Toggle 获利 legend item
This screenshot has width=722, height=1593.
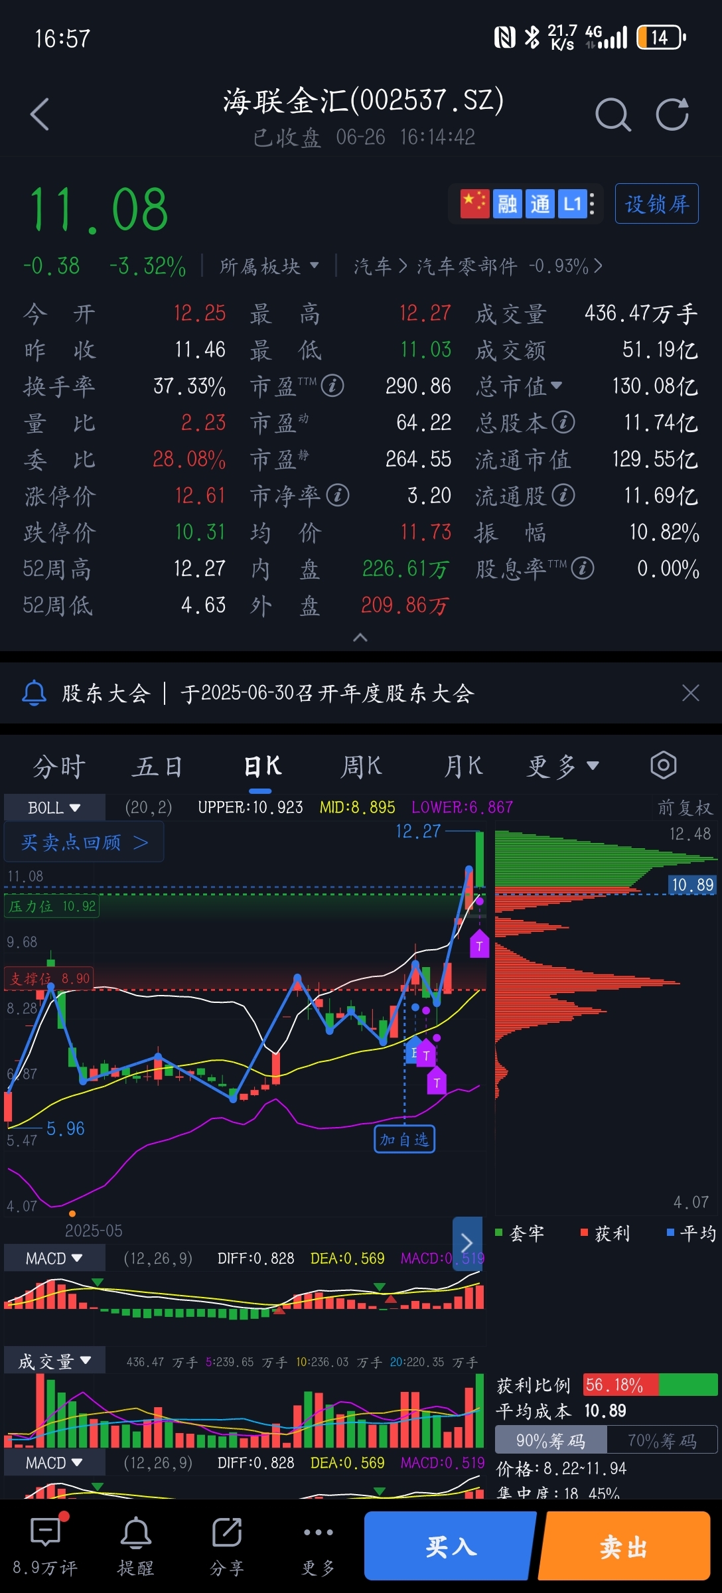pos(605,1233)
